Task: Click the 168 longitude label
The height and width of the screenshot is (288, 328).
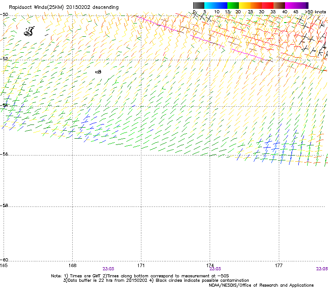Action: [x=72, y=265]
